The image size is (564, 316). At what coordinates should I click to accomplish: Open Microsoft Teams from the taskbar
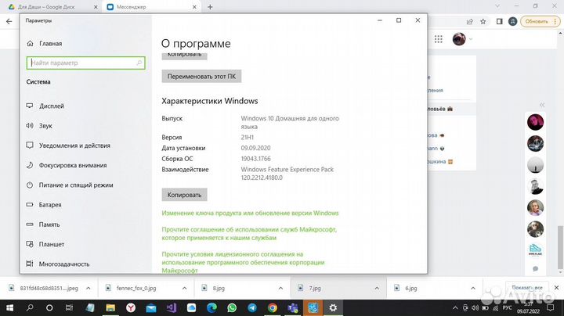[293, 307]
